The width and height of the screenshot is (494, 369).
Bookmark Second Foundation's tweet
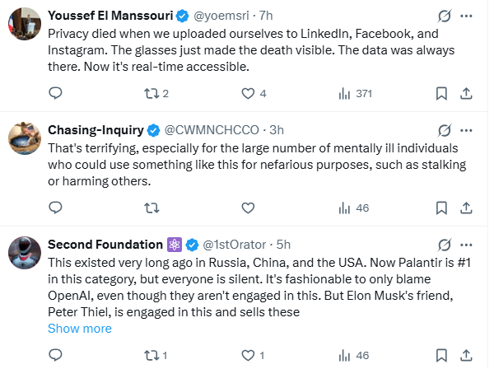click(441, 356)
